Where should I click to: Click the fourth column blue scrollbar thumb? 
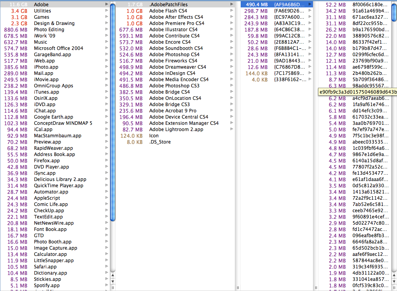(394, 12)
